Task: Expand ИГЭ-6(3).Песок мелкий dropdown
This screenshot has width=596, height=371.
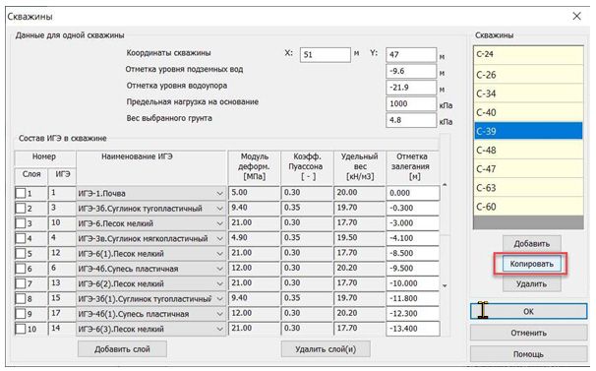Action: pos(219,329)
